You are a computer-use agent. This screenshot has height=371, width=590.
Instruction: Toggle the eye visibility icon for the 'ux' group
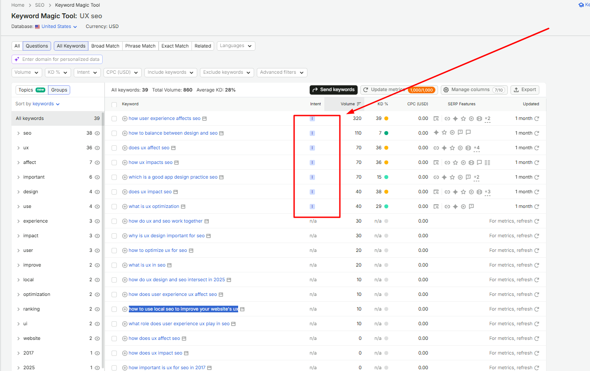(97, 148)
